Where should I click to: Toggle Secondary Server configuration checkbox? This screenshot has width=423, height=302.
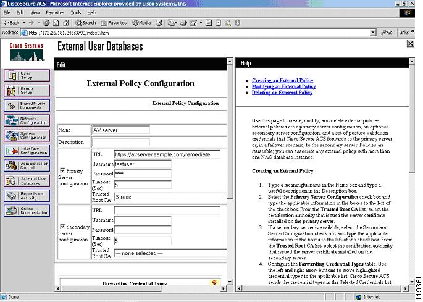tap(62, 226)
